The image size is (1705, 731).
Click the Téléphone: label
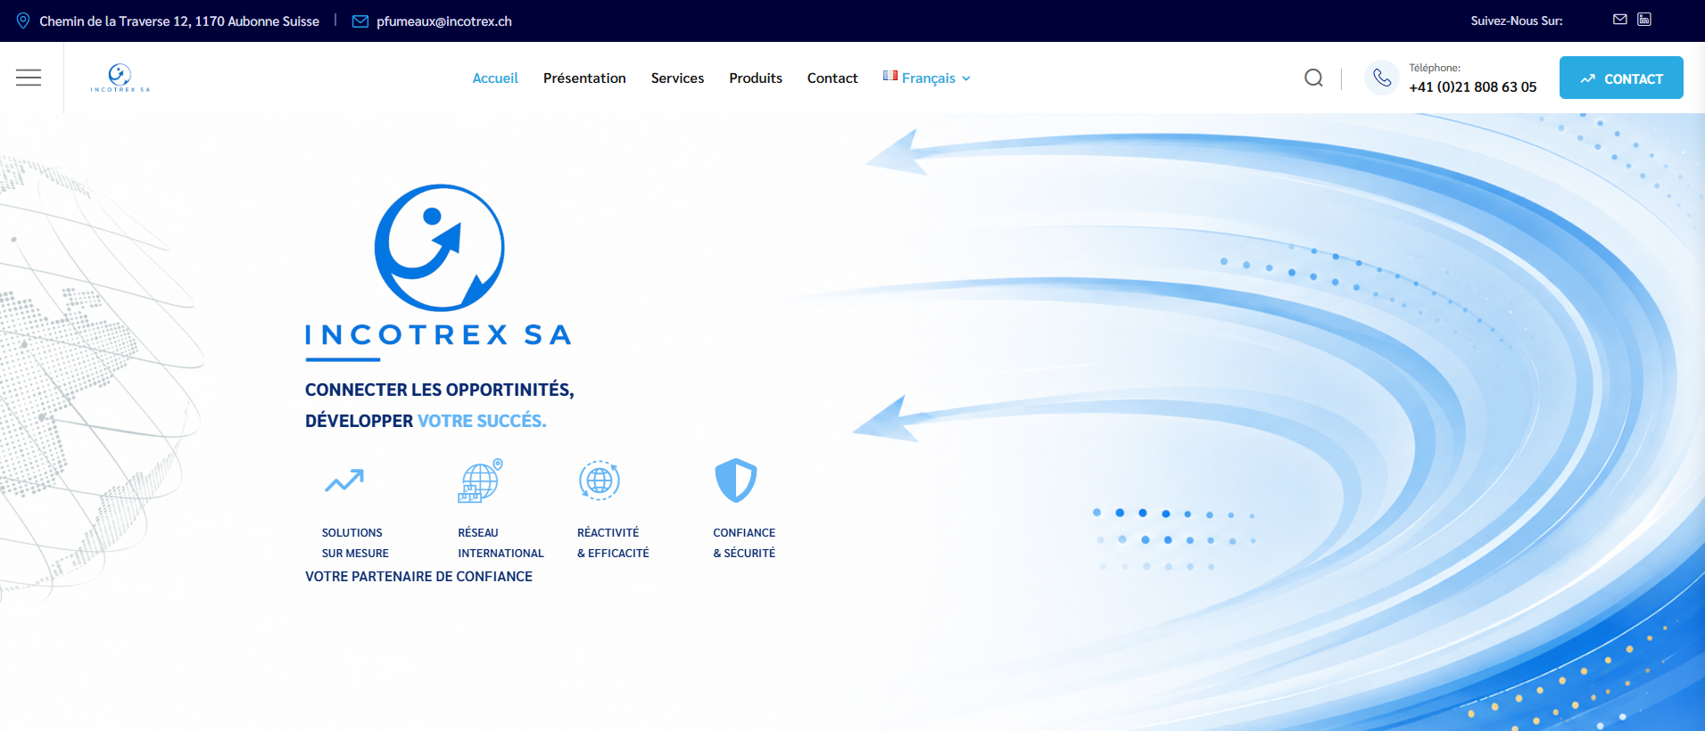coord(1435,68)
